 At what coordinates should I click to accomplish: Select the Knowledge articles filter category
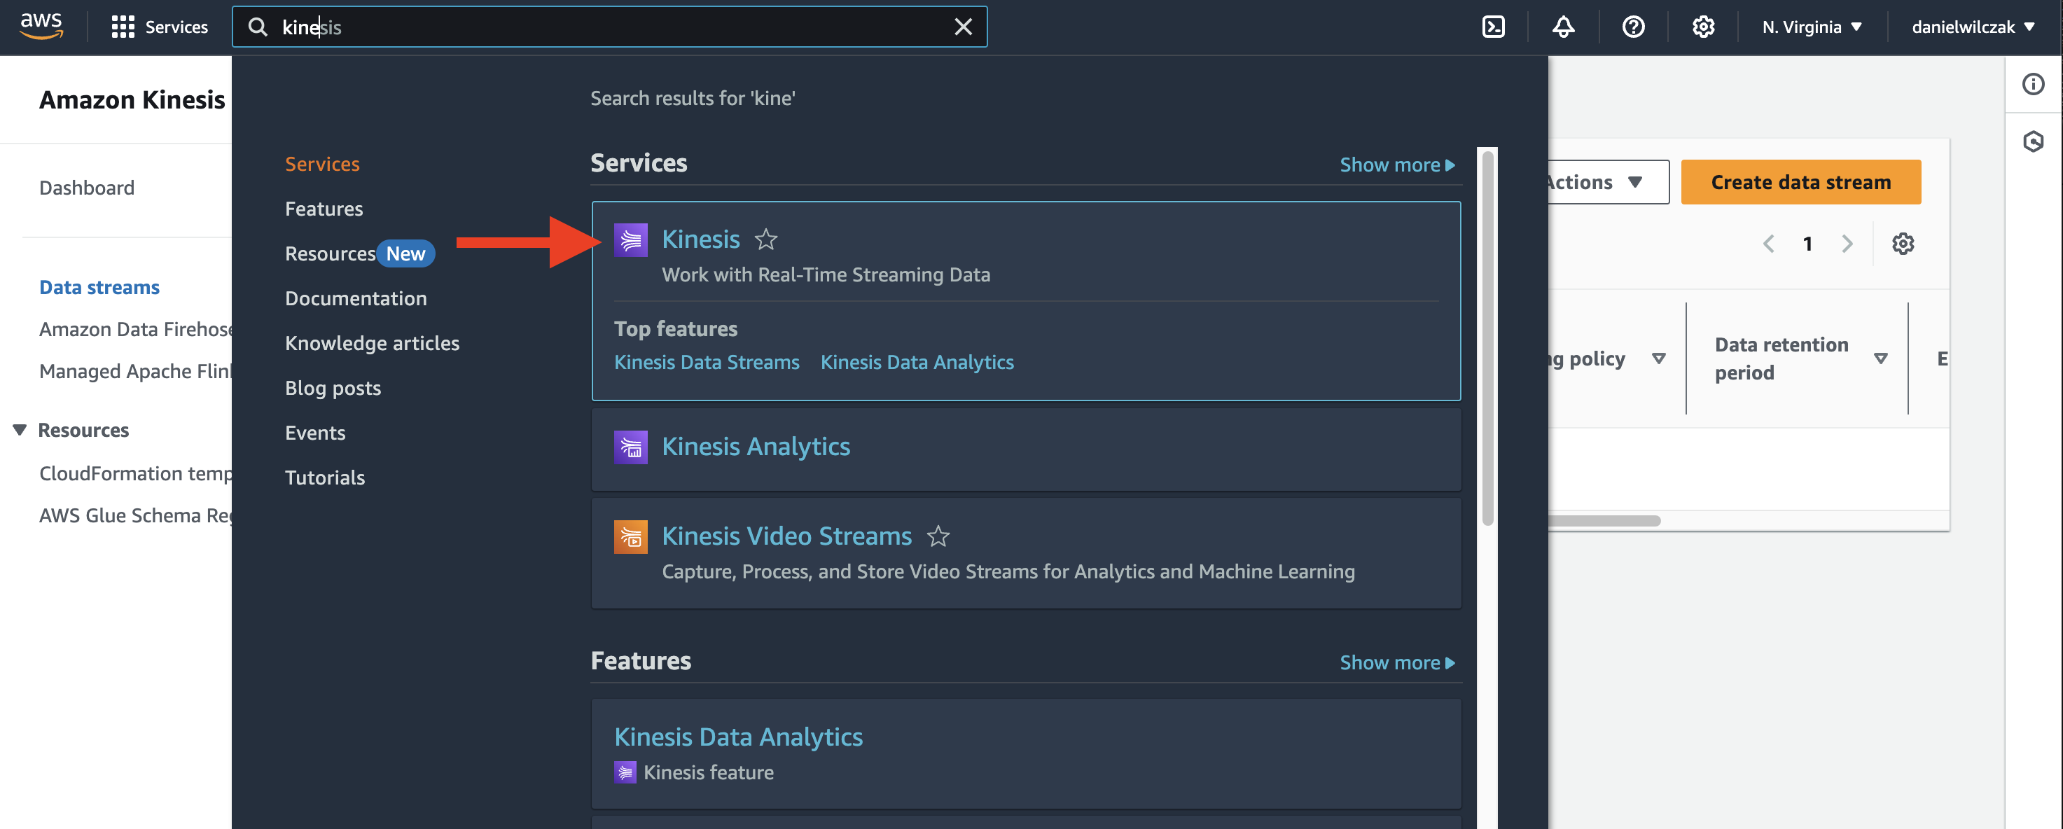(372, 344)
